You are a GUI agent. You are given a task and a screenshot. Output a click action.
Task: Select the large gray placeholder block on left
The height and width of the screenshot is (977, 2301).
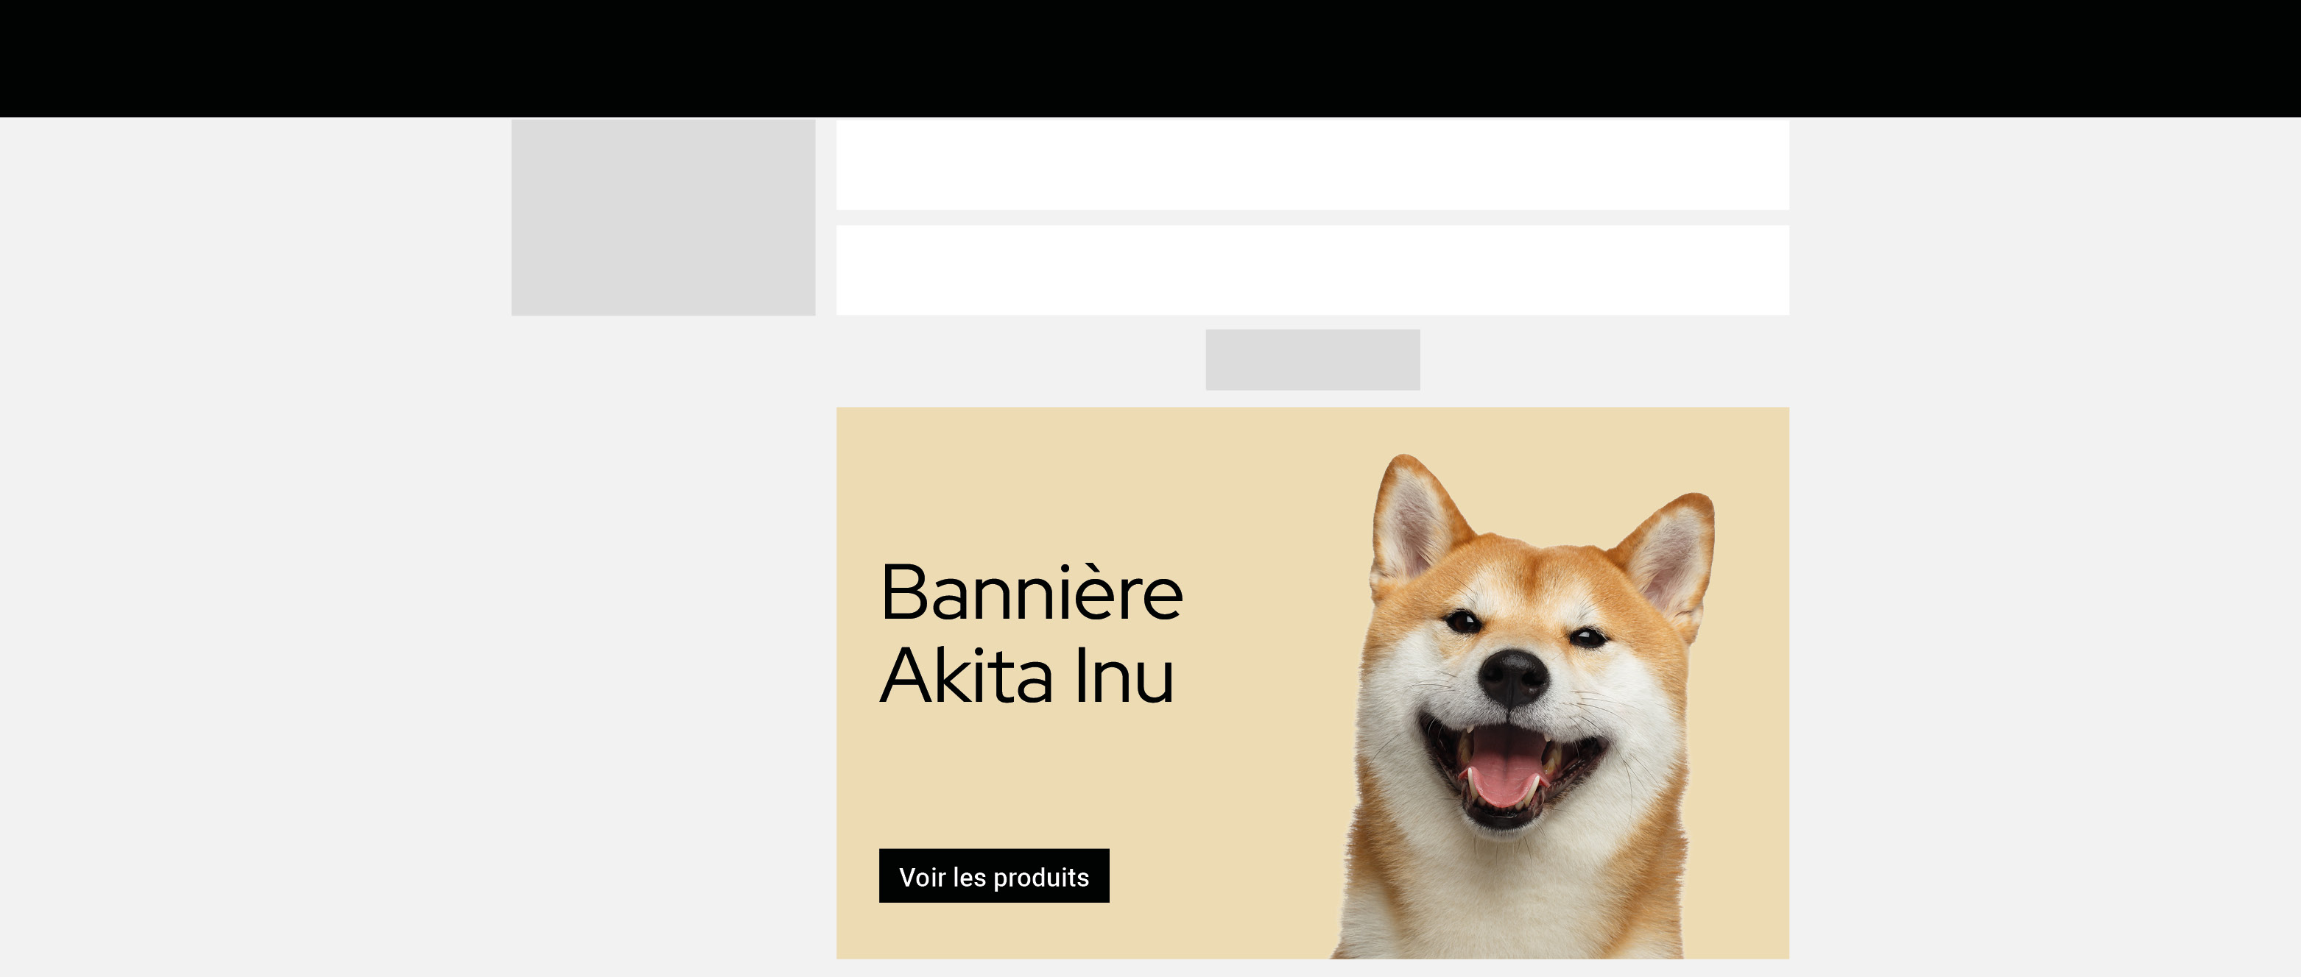coord(663,217)
